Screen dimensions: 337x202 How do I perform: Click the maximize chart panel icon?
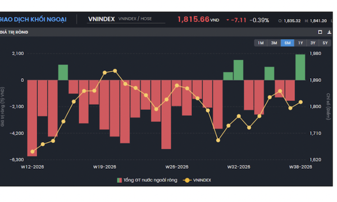pos(320,32)
